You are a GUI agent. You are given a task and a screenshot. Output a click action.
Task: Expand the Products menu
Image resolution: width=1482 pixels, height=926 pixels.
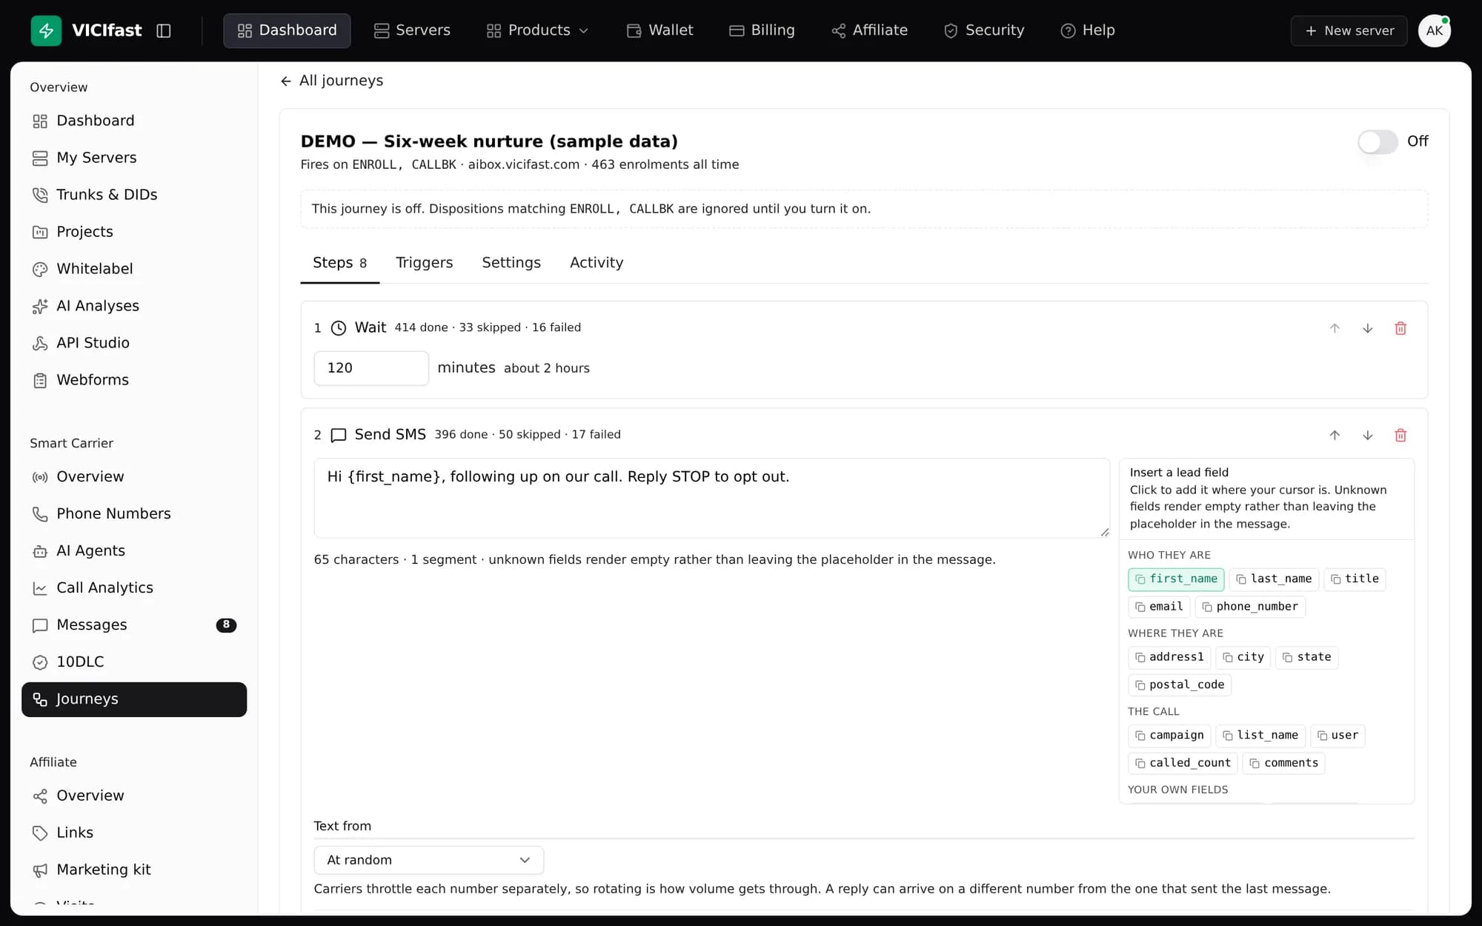[537, 30]
